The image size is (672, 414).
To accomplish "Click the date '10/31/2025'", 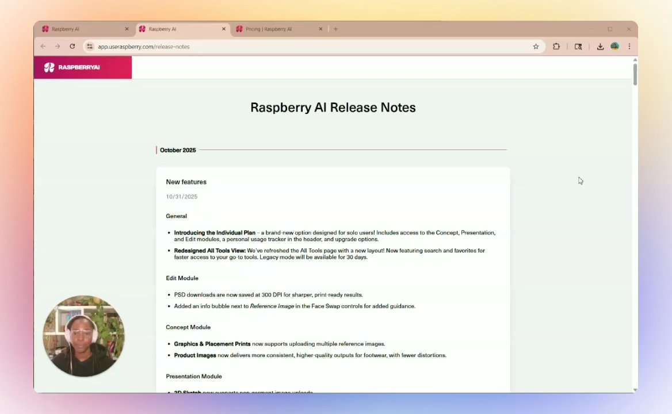I will pos(182,197).
